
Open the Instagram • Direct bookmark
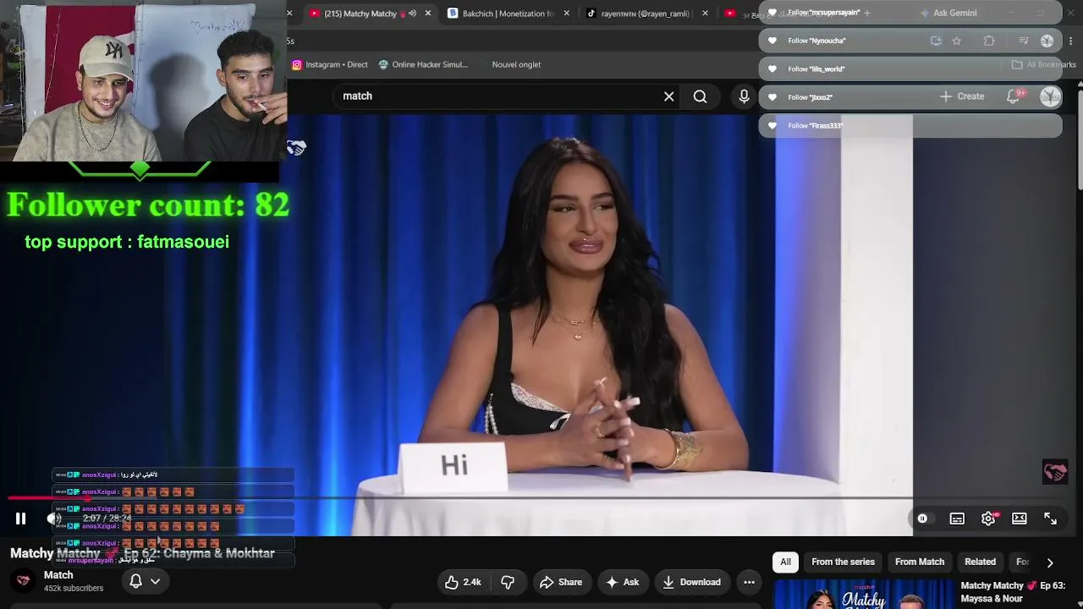330,65
